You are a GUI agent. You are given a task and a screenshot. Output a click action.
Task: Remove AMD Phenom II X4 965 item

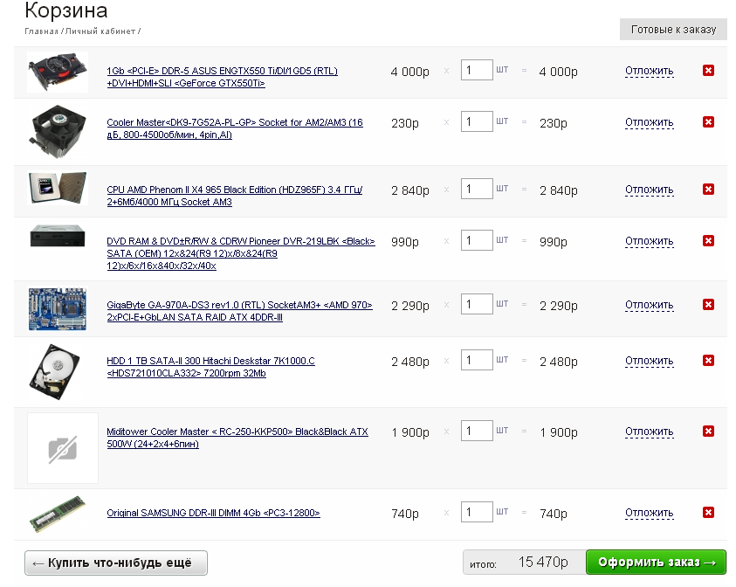pyautogui.click(x=708, y=190)
